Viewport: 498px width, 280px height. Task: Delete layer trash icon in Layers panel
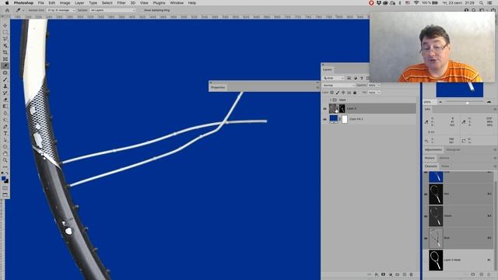pyautogui.click(x=412, y=275)
